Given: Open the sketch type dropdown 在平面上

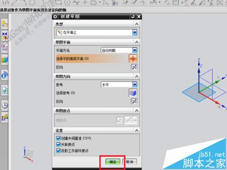Looking at the screenshot, I should [97, 33].
